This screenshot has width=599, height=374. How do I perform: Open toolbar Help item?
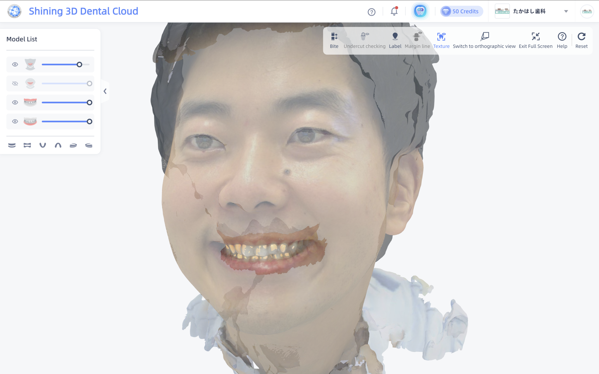(562, 37)
